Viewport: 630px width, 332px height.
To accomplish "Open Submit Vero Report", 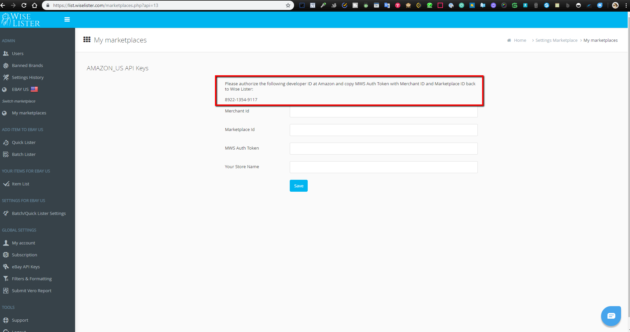I will (x=32, y=291).
